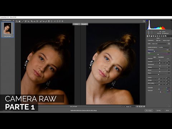The width and height of the screenshot is (172, 129).
Task: Open Camera Raw preferences from the toolbar
Action: tap(55, 21)
